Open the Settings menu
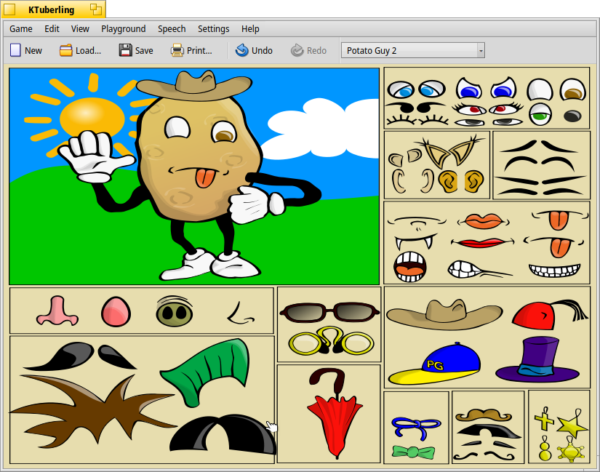 click(213, 28)
